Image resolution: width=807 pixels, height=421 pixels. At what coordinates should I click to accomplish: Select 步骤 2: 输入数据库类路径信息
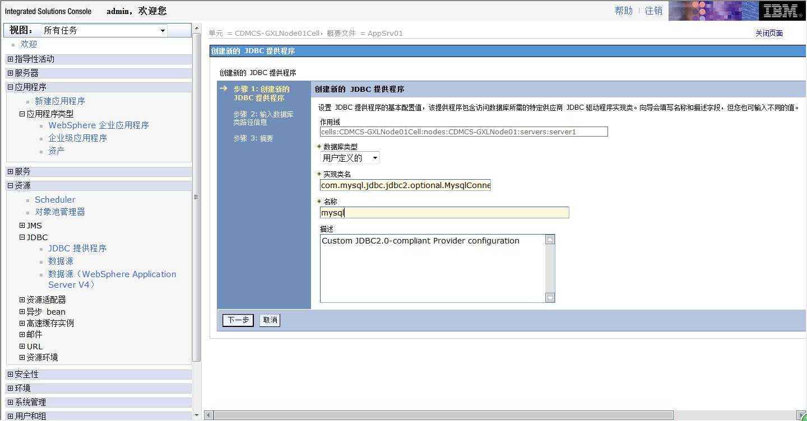[x=263, y=118]
